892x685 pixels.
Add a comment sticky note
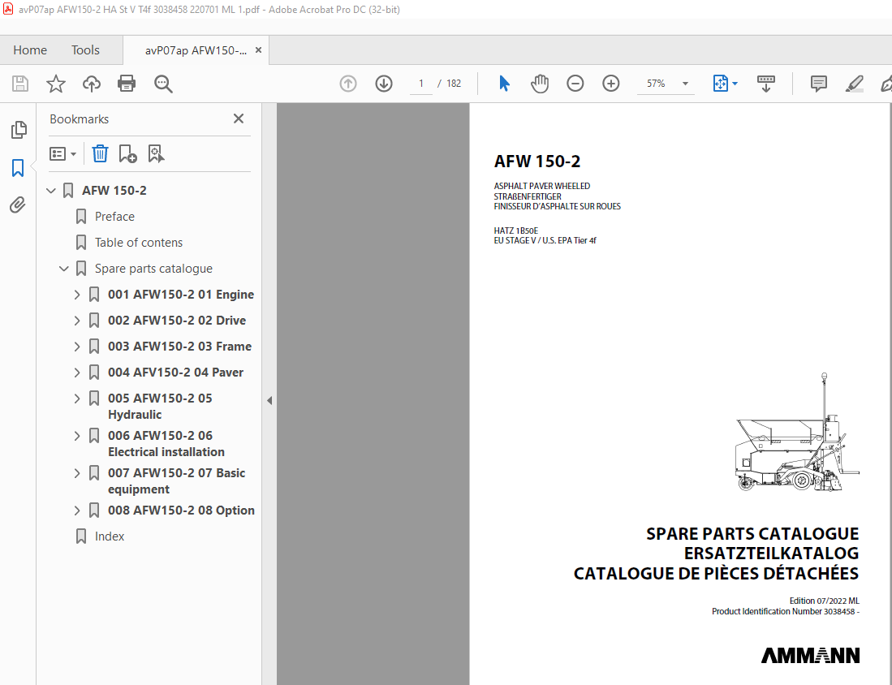pyautogui.click(x=819, y=84)
